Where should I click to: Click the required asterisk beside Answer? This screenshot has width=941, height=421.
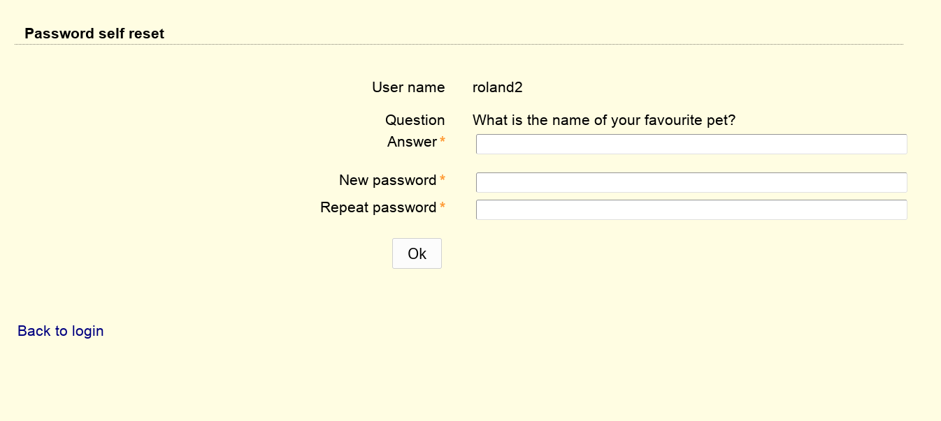point(443,142)
